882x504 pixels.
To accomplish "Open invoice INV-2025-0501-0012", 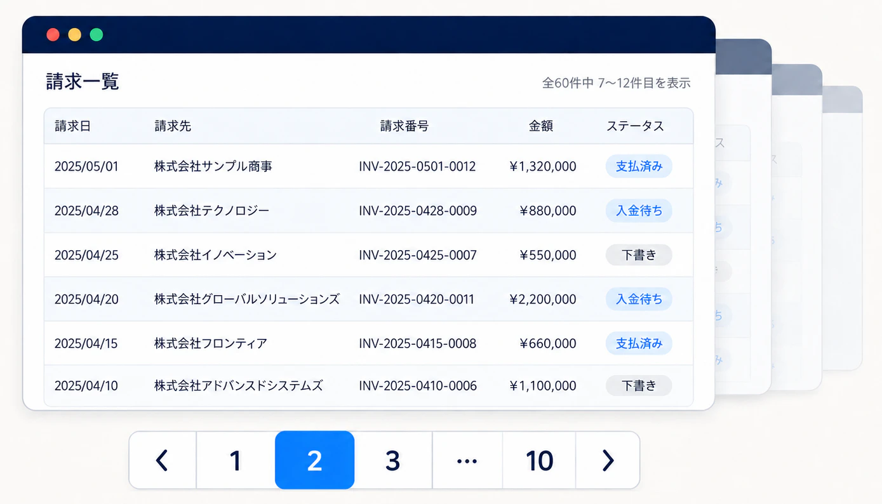I will (417, 166).
